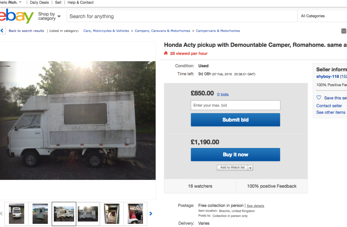This screenshot has width=347, height=227.
Task: Click the eBay logo
Action: tap(17, 16)
